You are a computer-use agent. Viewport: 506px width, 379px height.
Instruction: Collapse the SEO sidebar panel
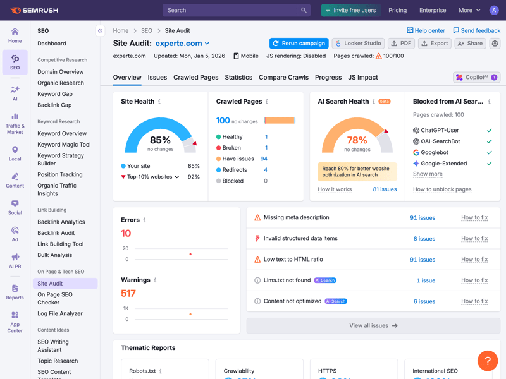coord(100,30)
